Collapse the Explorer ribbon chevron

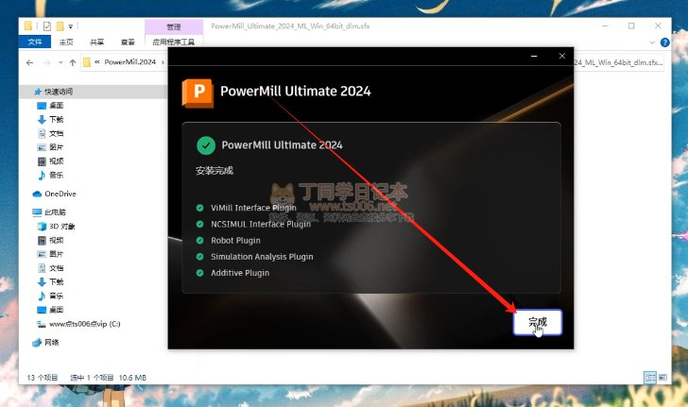pos(652,42)
